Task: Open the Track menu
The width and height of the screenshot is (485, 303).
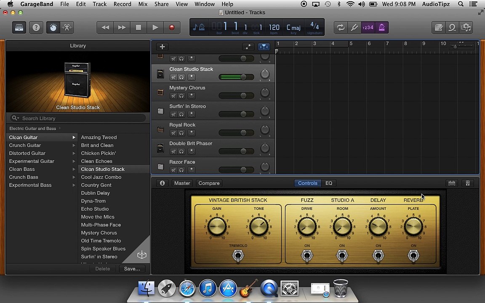Action: click(100, 4)
